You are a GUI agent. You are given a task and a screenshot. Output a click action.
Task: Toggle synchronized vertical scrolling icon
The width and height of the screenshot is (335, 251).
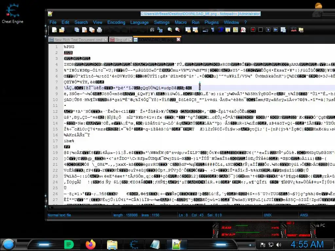pos(188,30)
